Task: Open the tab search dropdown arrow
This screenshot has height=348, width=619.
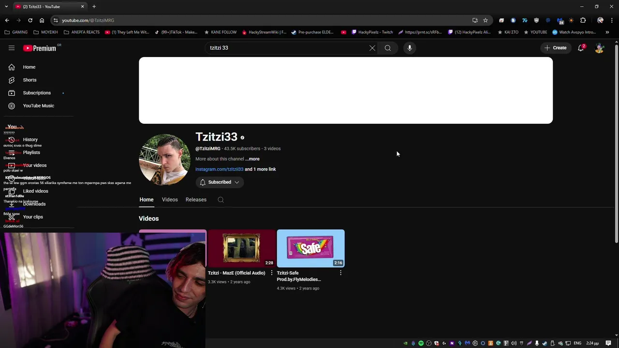Action: (x=6, y=6)
